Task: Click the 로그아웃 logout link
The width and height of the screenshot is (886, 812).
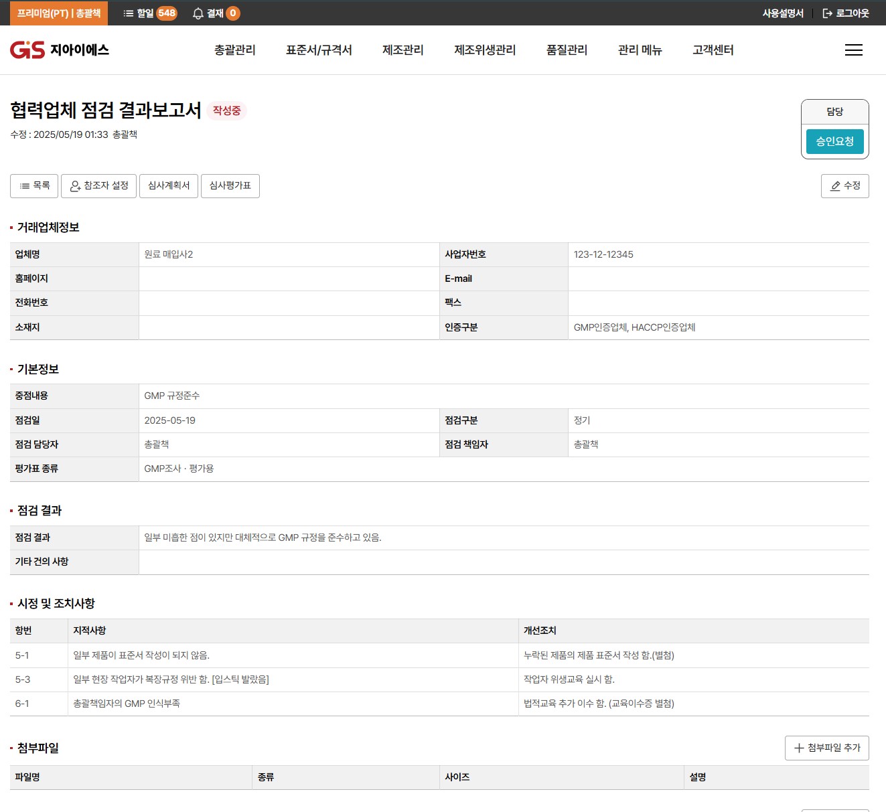Action: (845, 13)
